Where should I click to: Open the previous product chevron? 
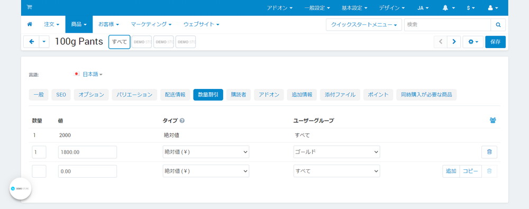(x=440, y=42)
